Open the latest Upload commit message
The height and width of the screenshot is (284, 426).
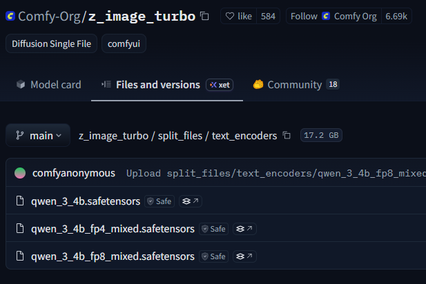[275, 173]
